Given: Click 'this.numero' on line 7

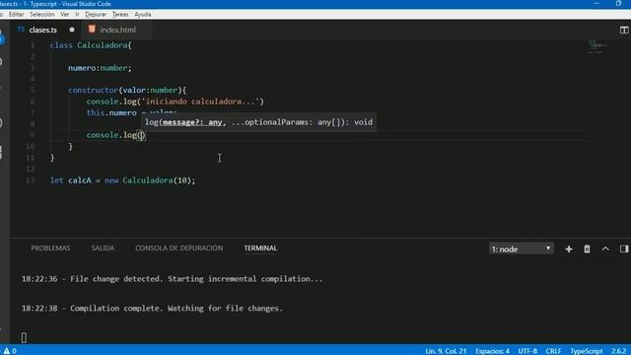Looking at the screenshot, I should coord(111,112).
